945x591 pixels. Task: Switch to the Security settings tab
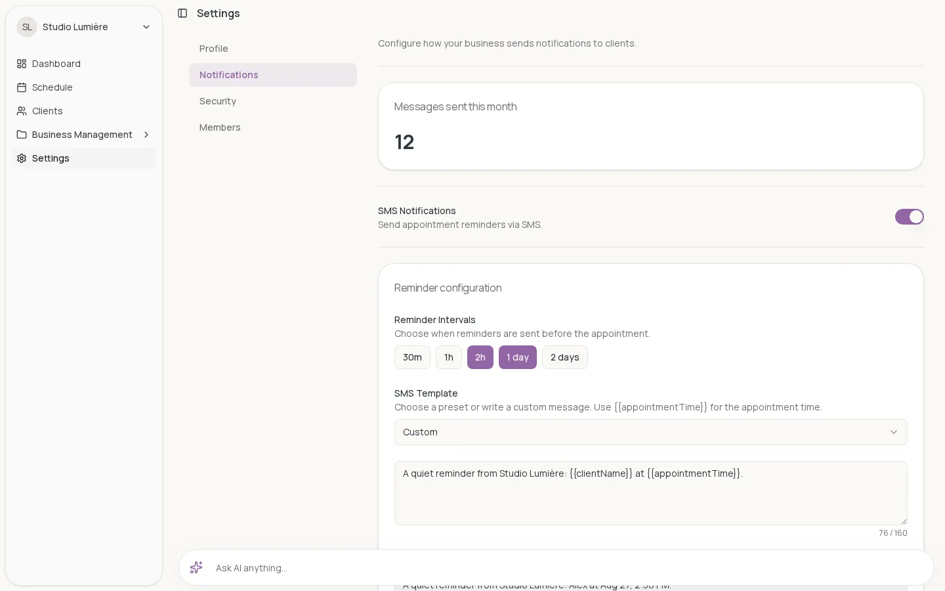coord(273,101)
